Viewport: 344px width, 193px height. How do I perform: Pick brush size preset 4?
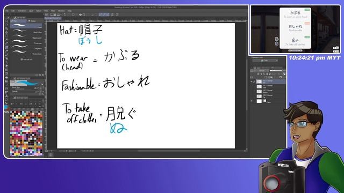[x=40, y=104]
